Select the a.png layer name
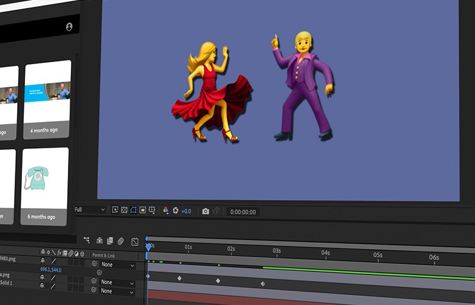This screenshot has height=305, width=475. (5, 274)
